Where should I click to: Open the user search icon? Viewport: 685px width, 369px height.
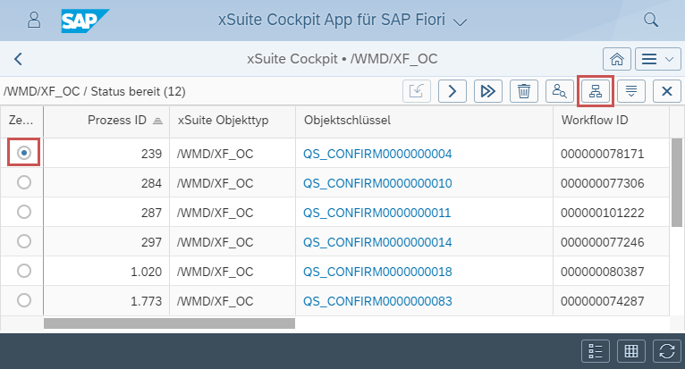point(560,91)
